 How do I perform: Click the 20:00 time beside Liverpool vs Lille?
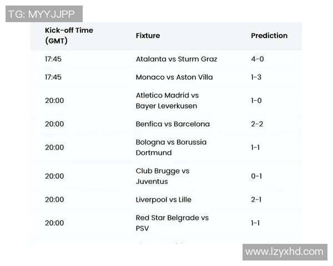click(x=54, y=199)
